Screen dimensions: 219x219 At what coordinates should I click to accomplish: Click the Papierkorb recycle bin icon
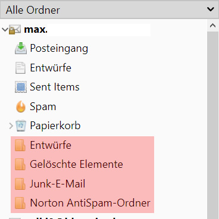21,126
